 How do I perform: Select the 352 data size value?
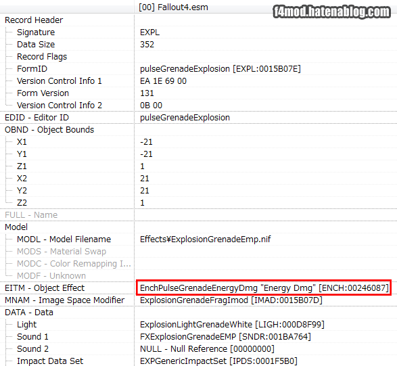click(147, 45)
